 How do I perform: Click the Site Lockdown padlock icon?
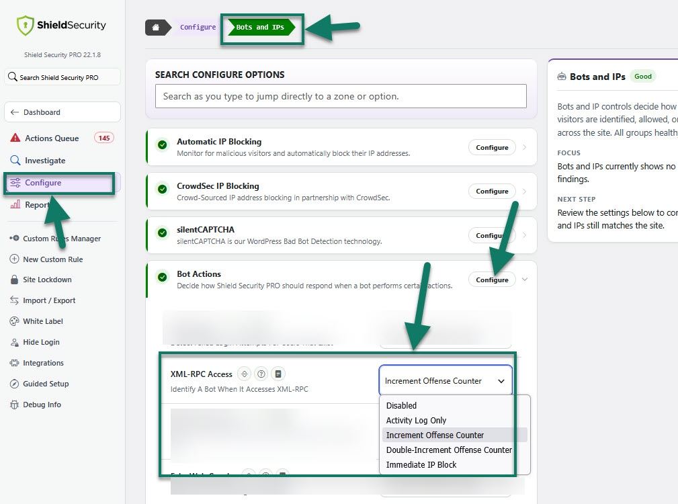(14, 280)
